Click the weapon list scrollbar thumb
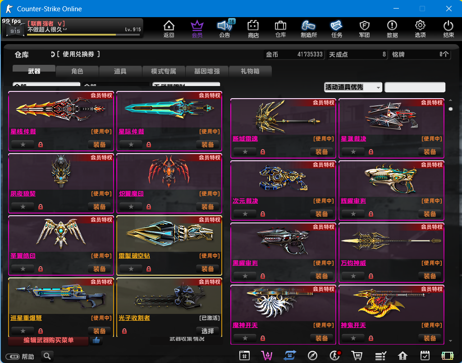The height and width of the screenshot is (363, 462). coord(451,109)
